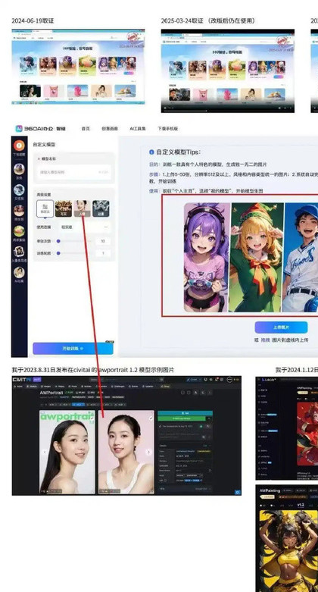Image resolution: width=318 pixels, height=592 pixels.
Task: Click the orange circular icon atop dark sidebar
Action: [19, 146]
